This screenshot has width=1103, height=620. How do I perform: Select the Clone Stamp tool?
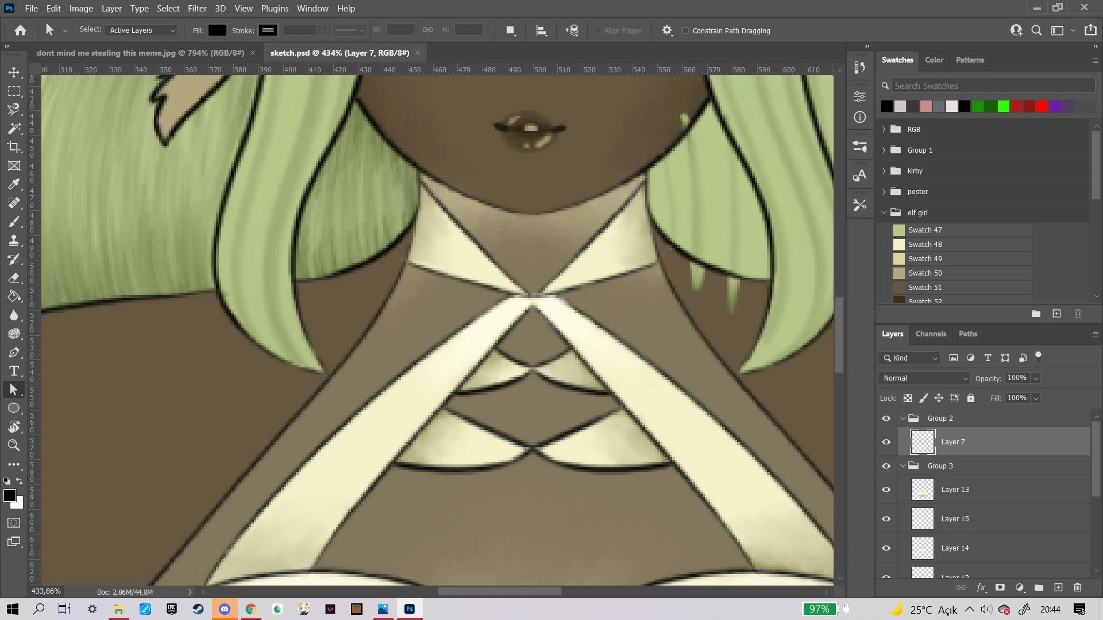pos(14,241)
